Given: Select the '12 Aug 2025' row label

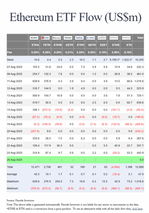Looking at the screenshot, I should [x=15, y=88].
